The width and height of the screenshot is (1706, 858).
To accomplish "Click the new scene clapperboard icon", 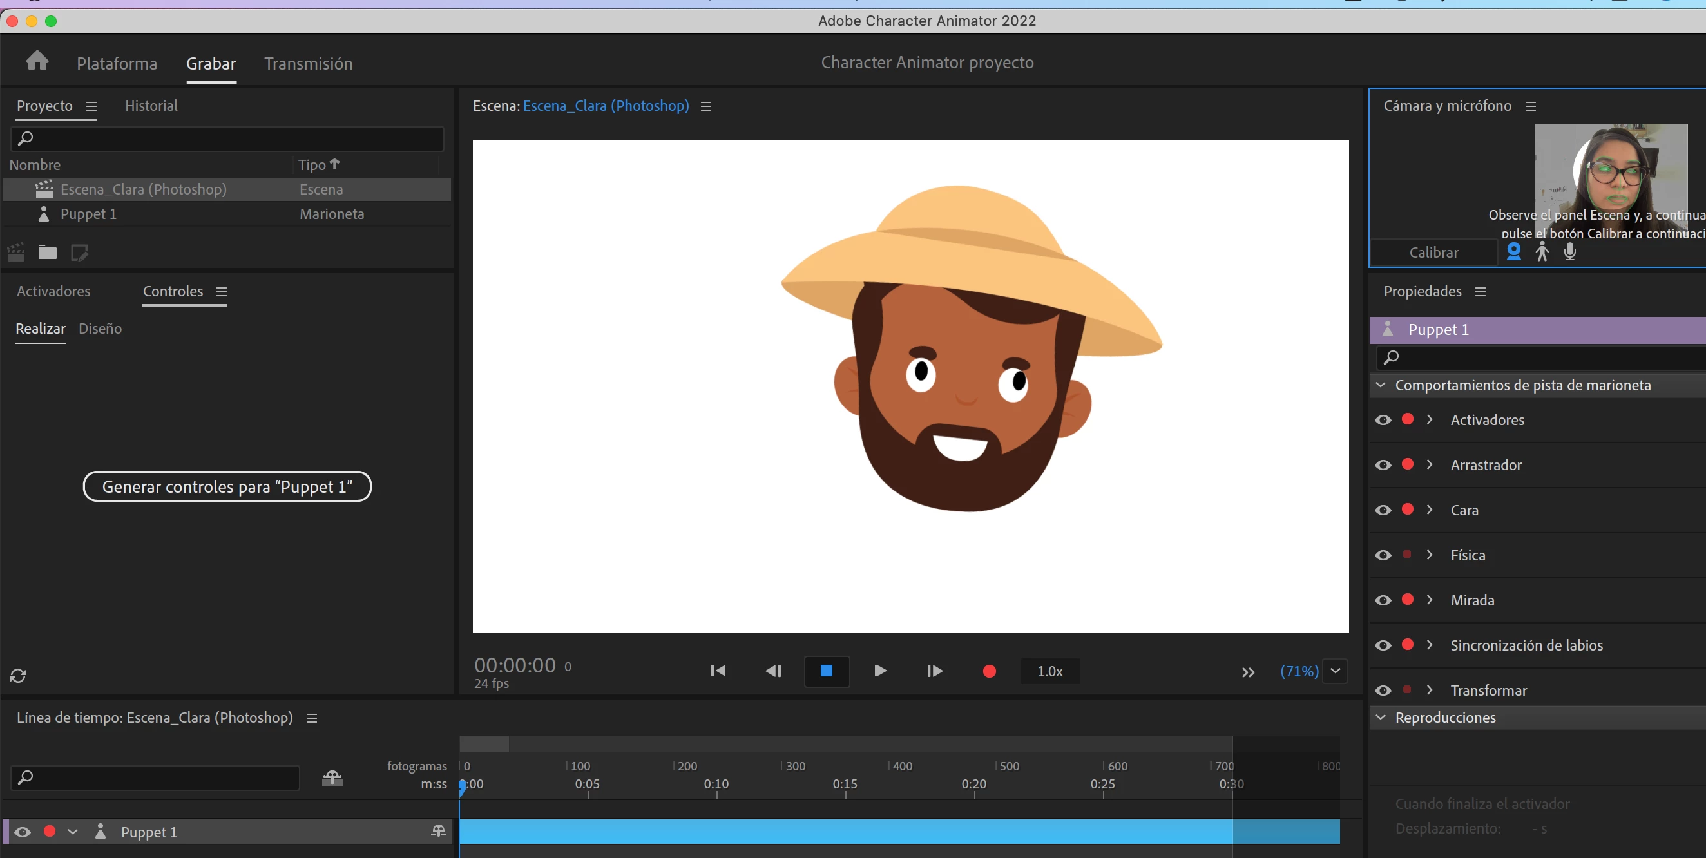I will click(x=16, y=253).
